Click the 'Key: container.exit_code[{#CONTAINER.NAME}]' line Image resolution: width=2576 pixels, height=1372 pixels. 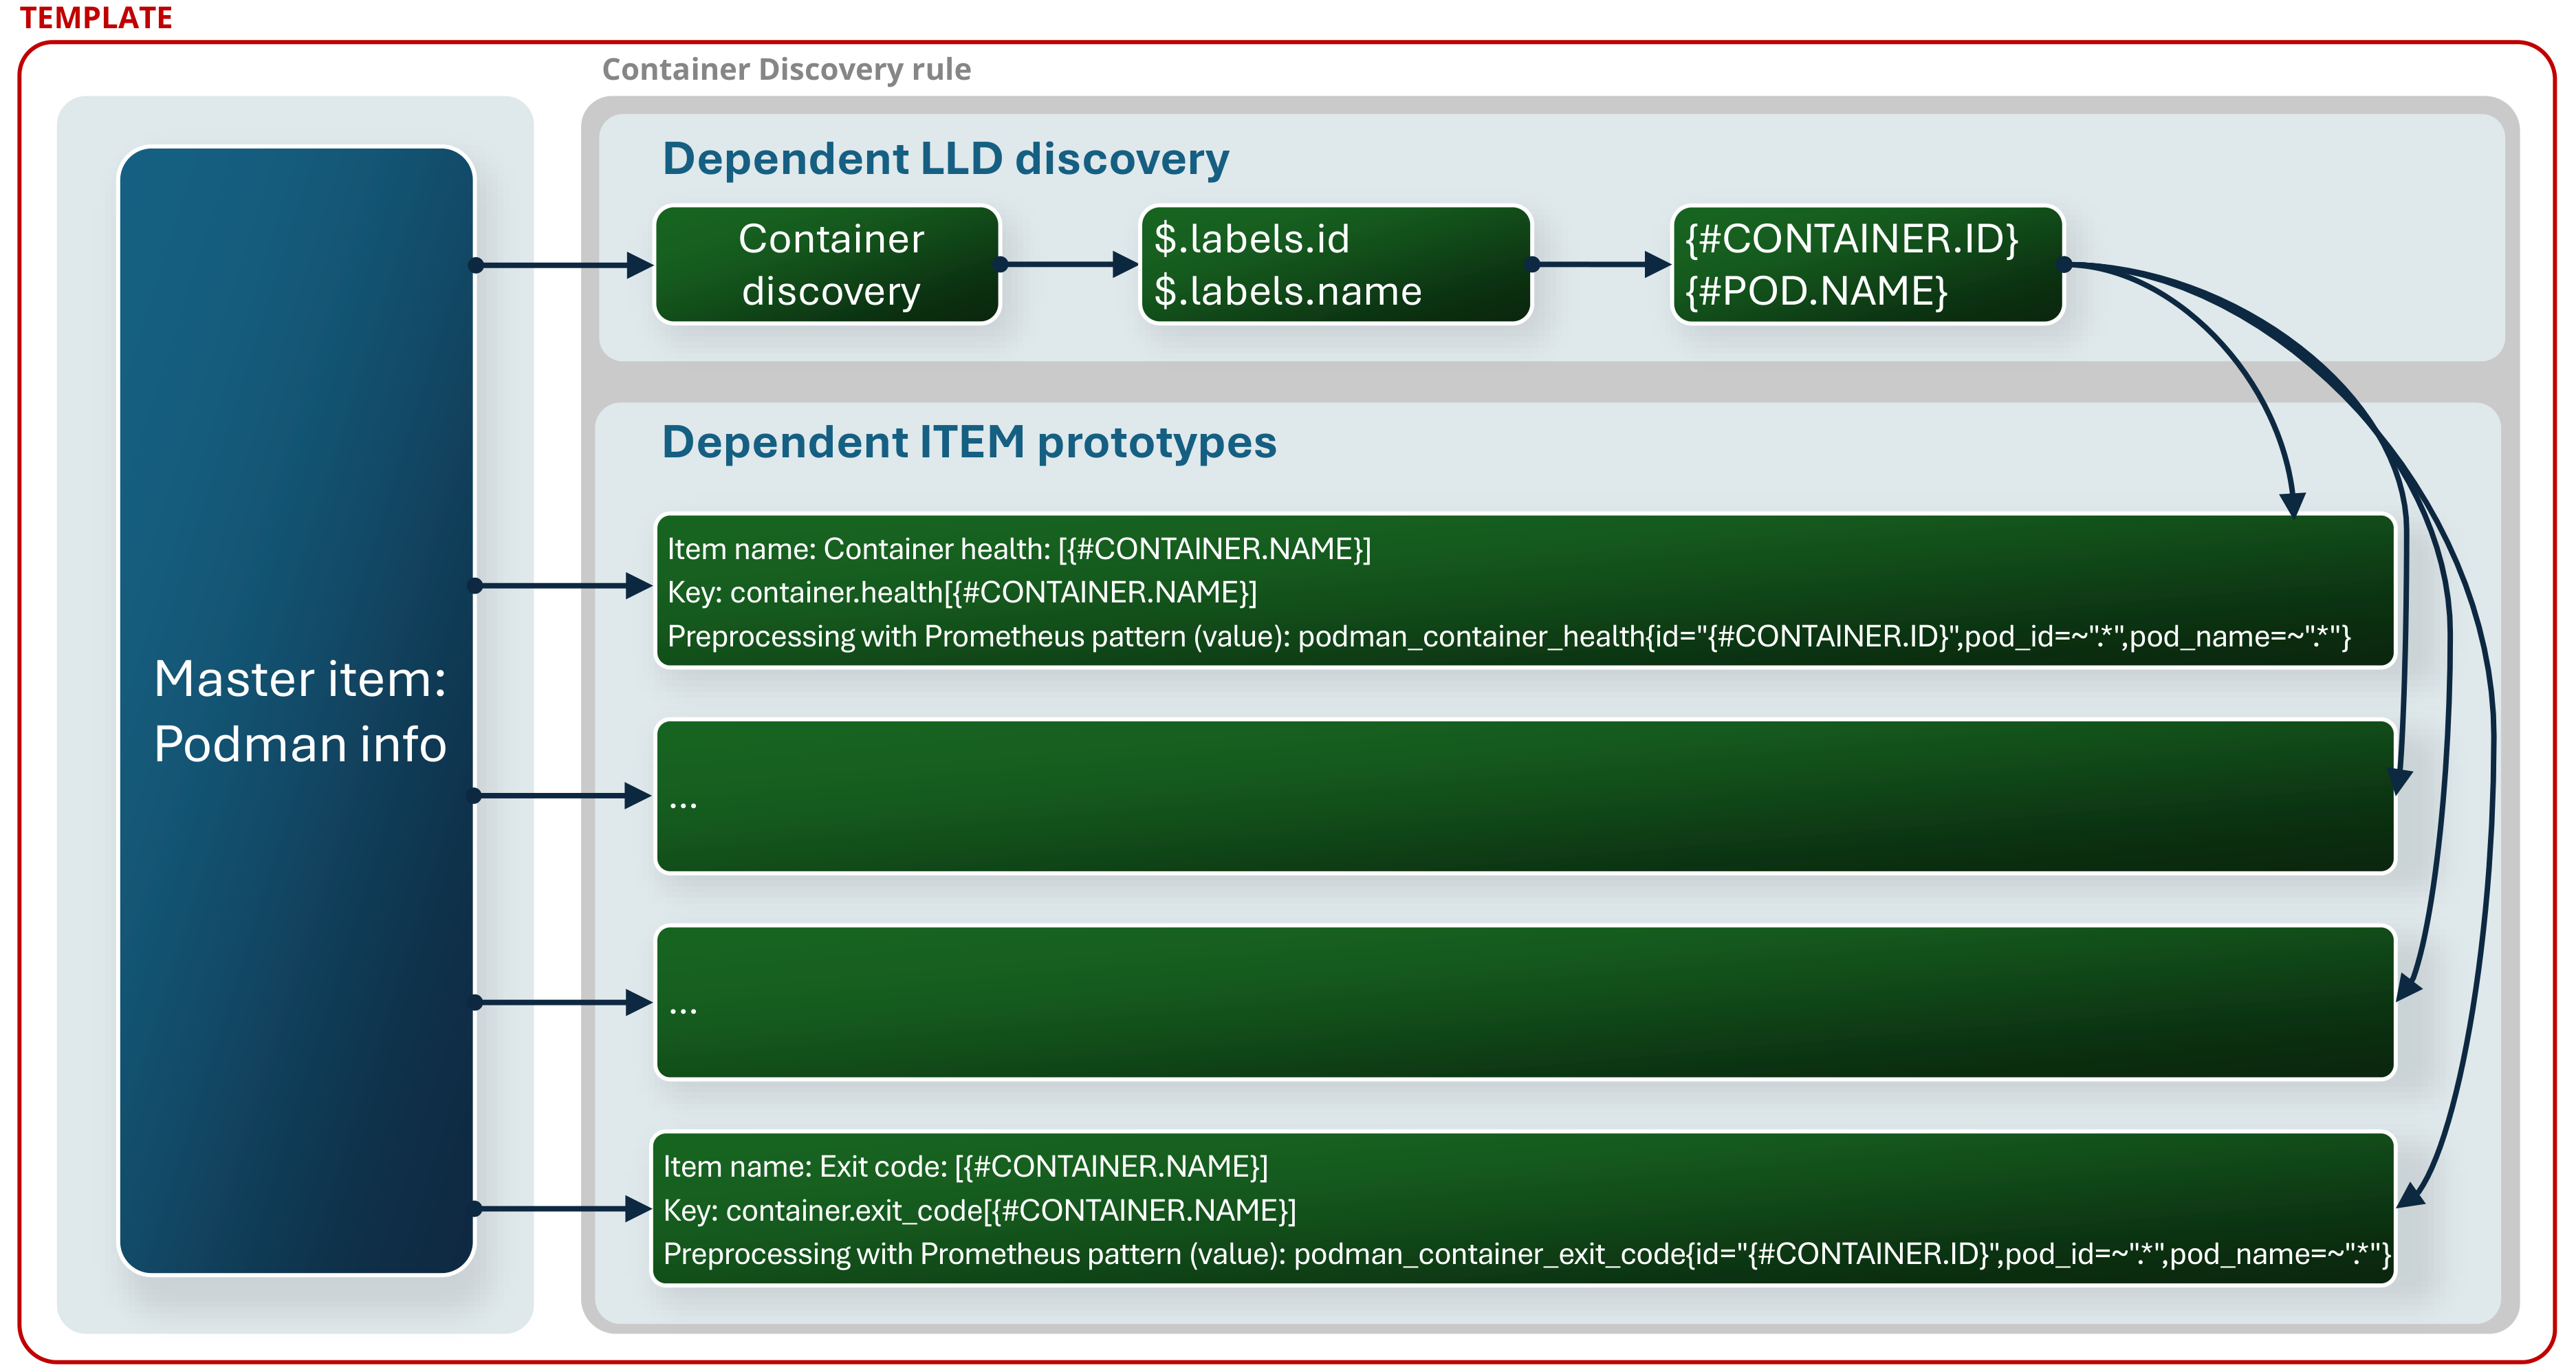point(980,1211)
